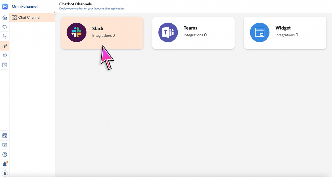Click 'Integrations 0' under Teams

coord(195,35)
